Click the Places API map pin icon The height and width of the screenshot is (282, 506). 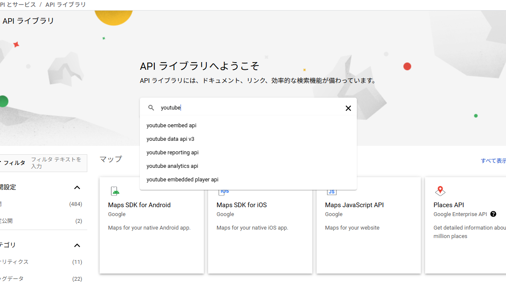pos(440,190)
